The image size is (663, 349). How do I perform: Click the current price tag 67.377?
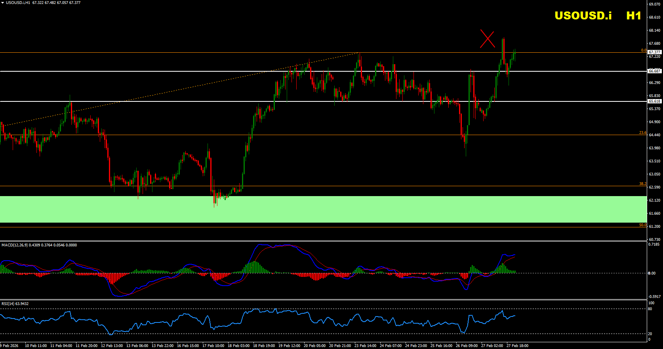coord(654,52)
